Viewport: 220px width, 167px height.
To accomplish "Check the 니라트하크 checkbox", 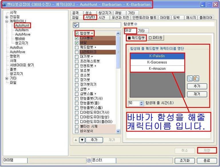I will pos(77,52).
